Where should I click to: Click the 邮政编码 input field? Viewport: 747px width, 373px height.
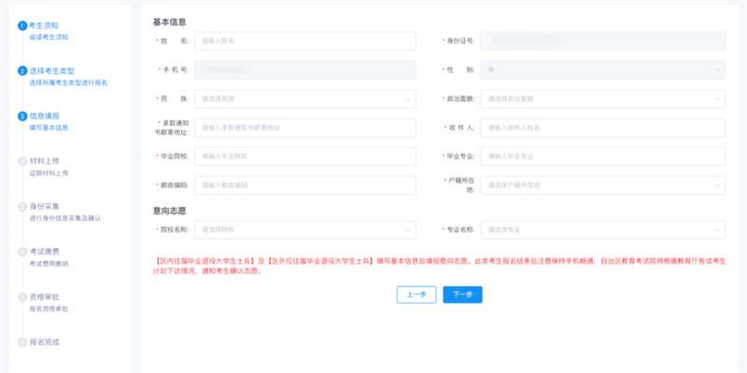pyautogui.click(x=305, y=185)
